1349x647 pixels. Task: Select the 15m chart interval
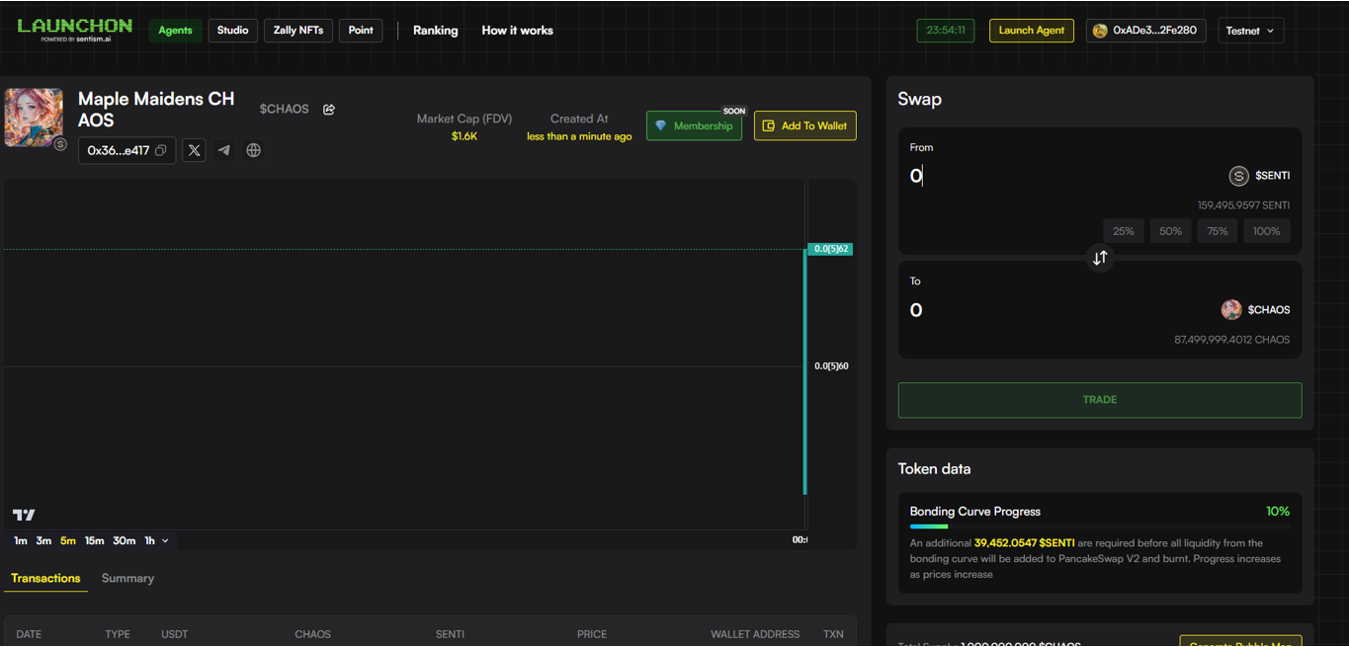[x=94, y=540]
